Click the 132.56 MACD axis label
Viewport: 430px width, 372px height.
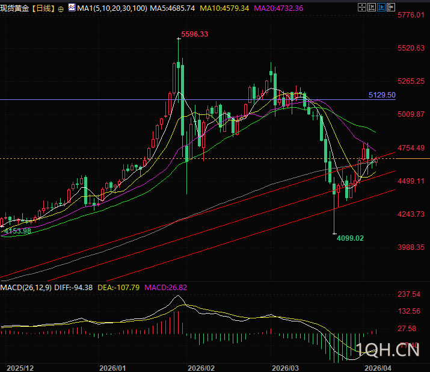click(409, 311)
